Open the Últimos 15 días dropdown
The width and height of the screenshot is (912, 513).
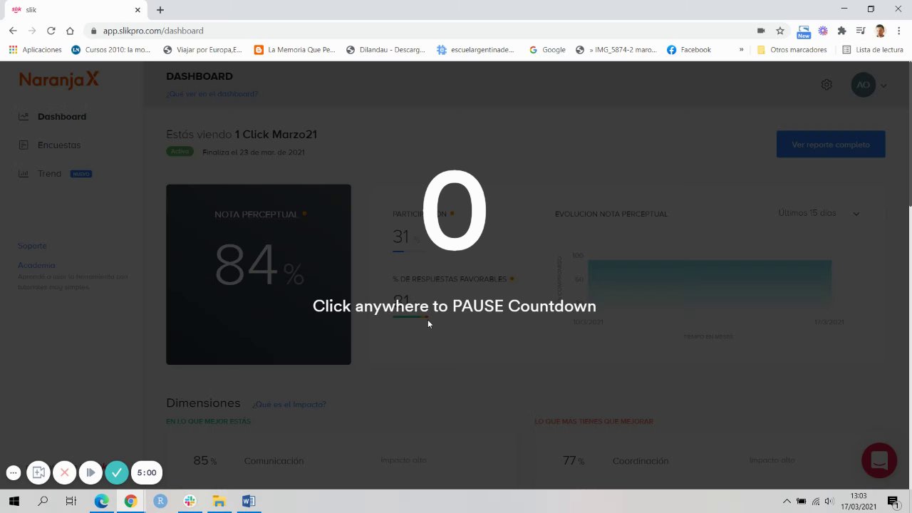click(819, 213)
